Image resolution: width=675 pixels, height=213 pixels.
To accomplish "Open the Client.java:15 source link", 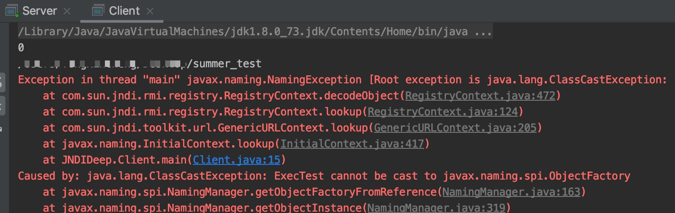I will 236,160.
